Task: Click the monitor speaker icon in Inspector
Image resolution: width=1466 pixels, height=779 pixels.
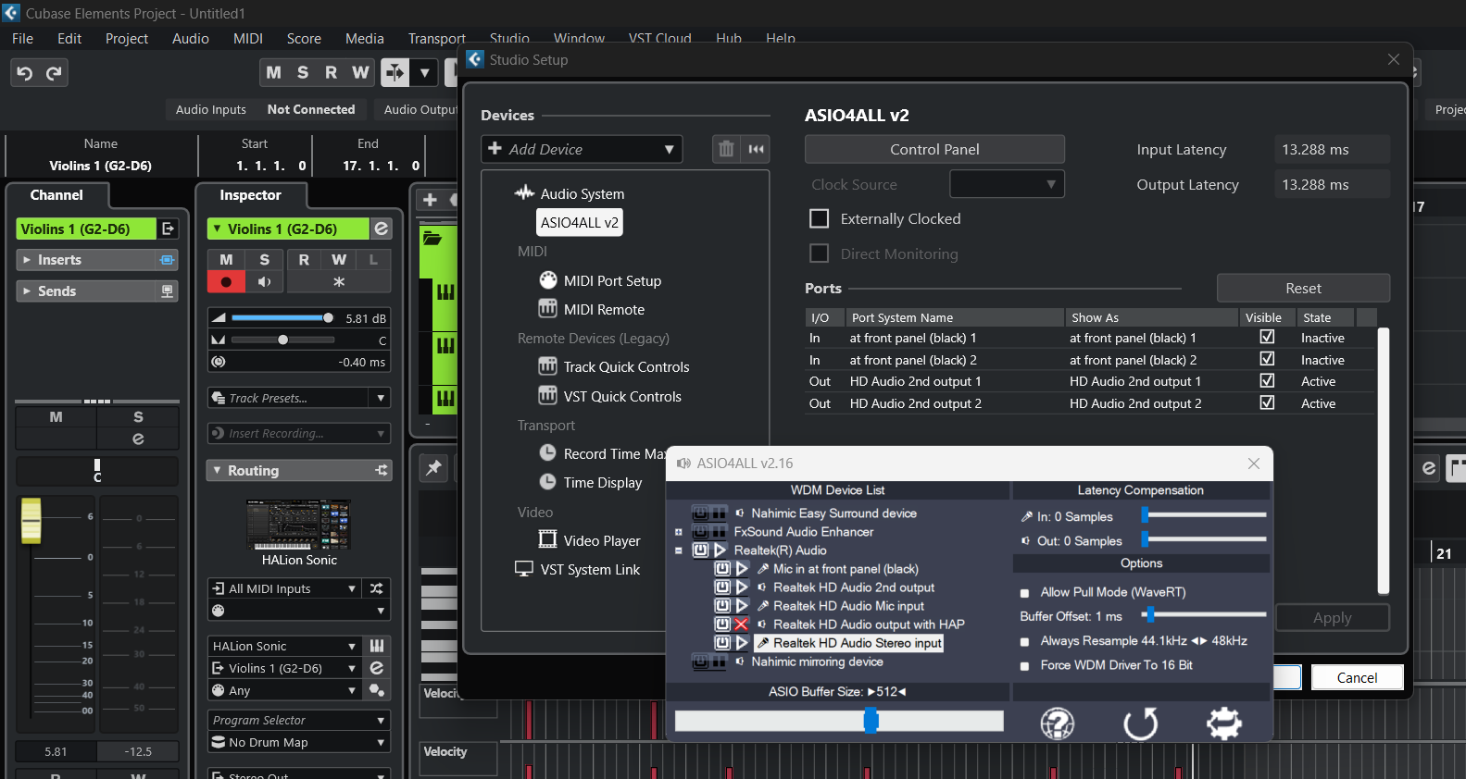Action: click(265, 282)
